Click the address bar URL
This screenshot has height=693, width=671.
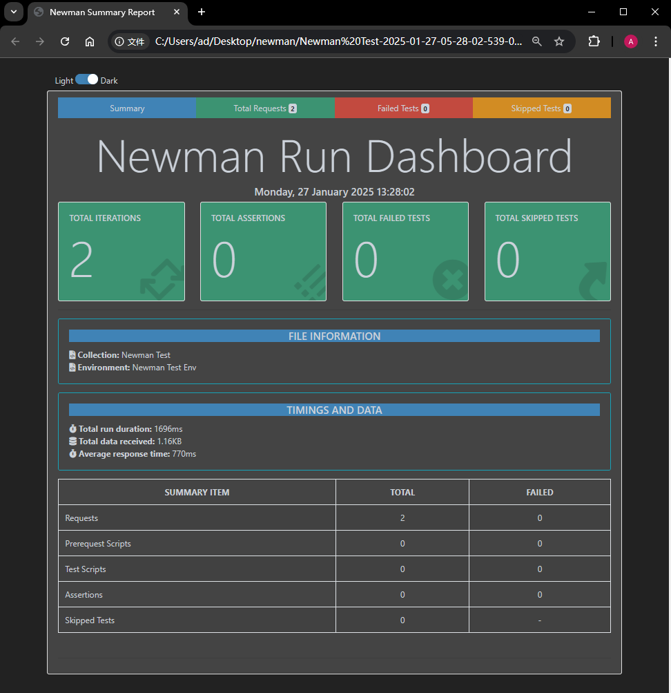tap(338, 41)
